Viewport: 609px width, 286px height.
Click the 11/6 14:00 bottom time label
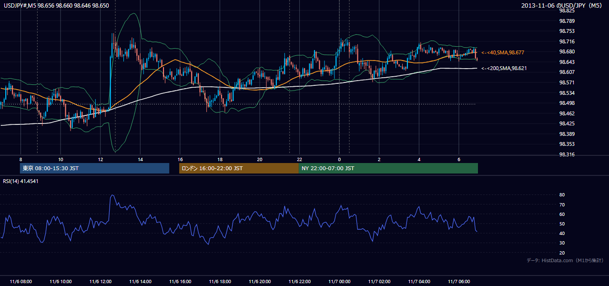(140, 282)
